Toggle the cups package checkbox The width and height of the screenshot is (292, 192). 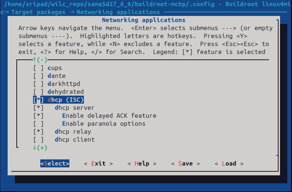[38, 68]
